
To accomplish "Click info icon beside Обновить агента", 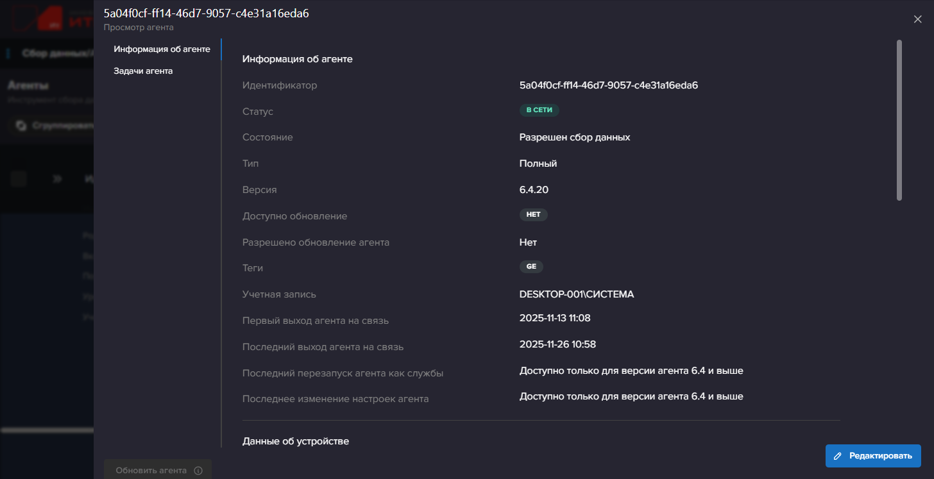I will pos(198,471).
